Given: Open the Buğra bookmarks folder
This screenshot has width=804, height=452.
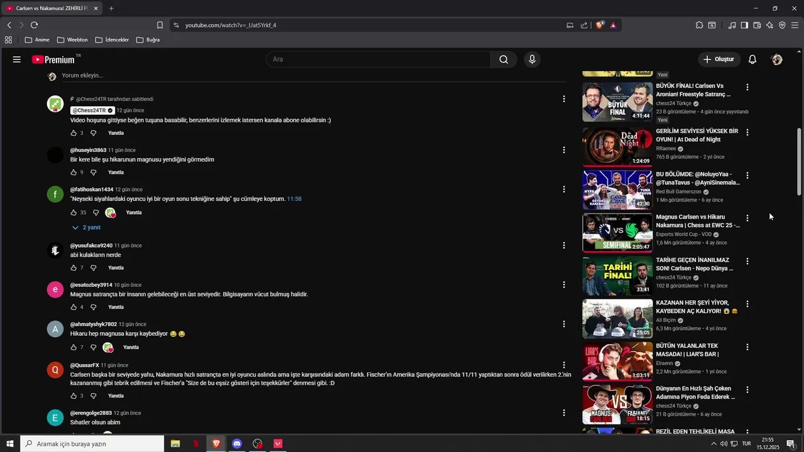Looking at the screenshot, I should click(148, 40).
